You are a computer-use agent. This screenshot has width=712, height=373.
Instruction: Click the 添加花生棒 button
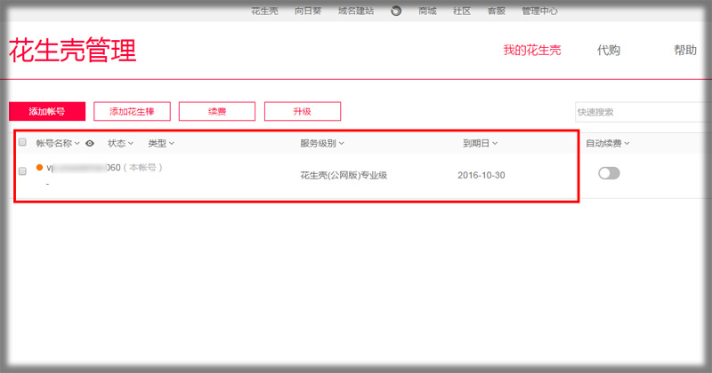pyautogui.click(x=132, y=112)
